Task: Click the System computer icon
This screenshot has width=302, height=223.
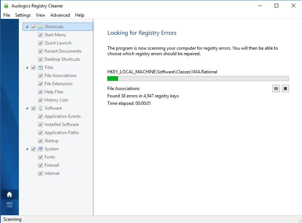Action: [40, 149]
